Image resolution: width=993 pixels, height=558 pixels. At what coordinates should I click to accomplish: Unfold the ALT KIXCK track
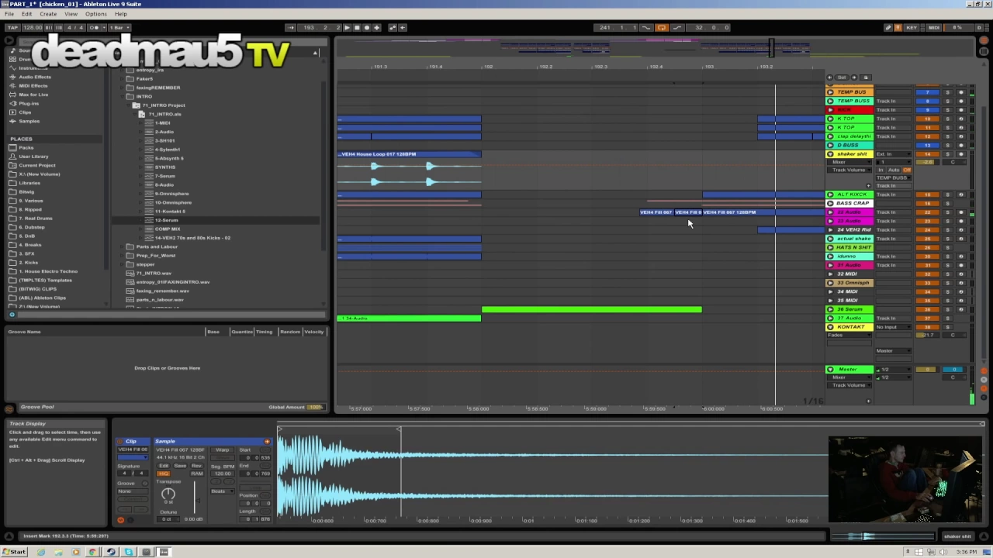pyautogui.click(x=830, y=195)
